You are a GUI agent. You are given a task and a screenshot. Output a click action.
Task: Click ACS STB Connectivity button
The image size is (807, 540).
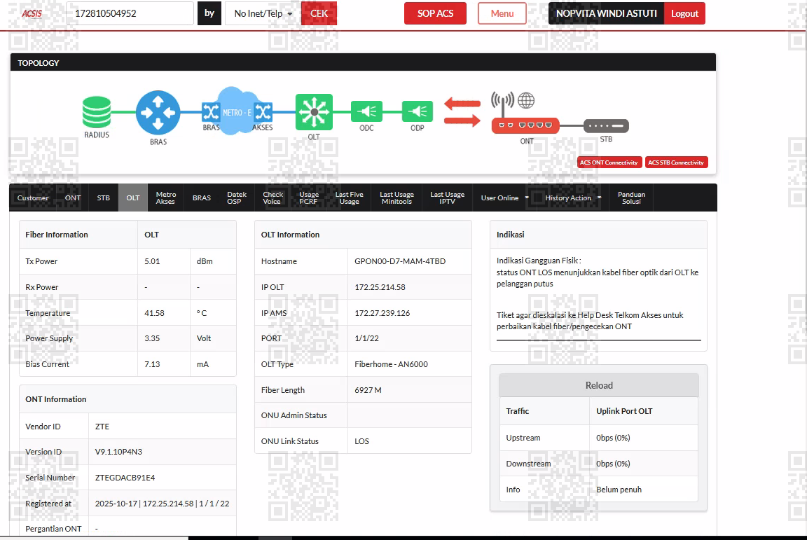pos(676,162)
